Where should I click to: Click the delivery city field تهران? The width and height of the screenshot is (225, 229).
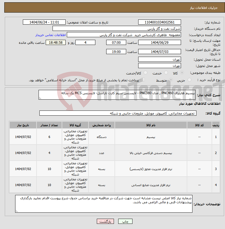click(x=159, y=66)
